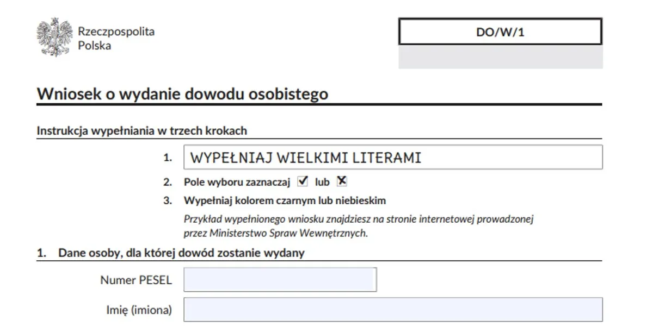Click the Numer PESEL input field
The image size is (653, 326).
tap(279, 279)
